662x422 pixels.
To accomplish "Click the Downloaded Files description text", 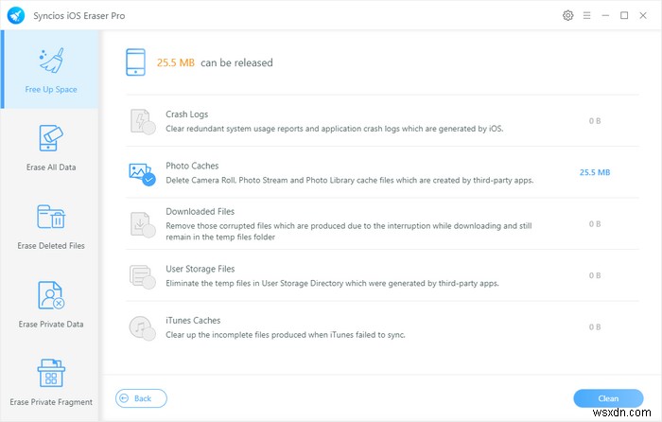I will (x=349, y=231).
